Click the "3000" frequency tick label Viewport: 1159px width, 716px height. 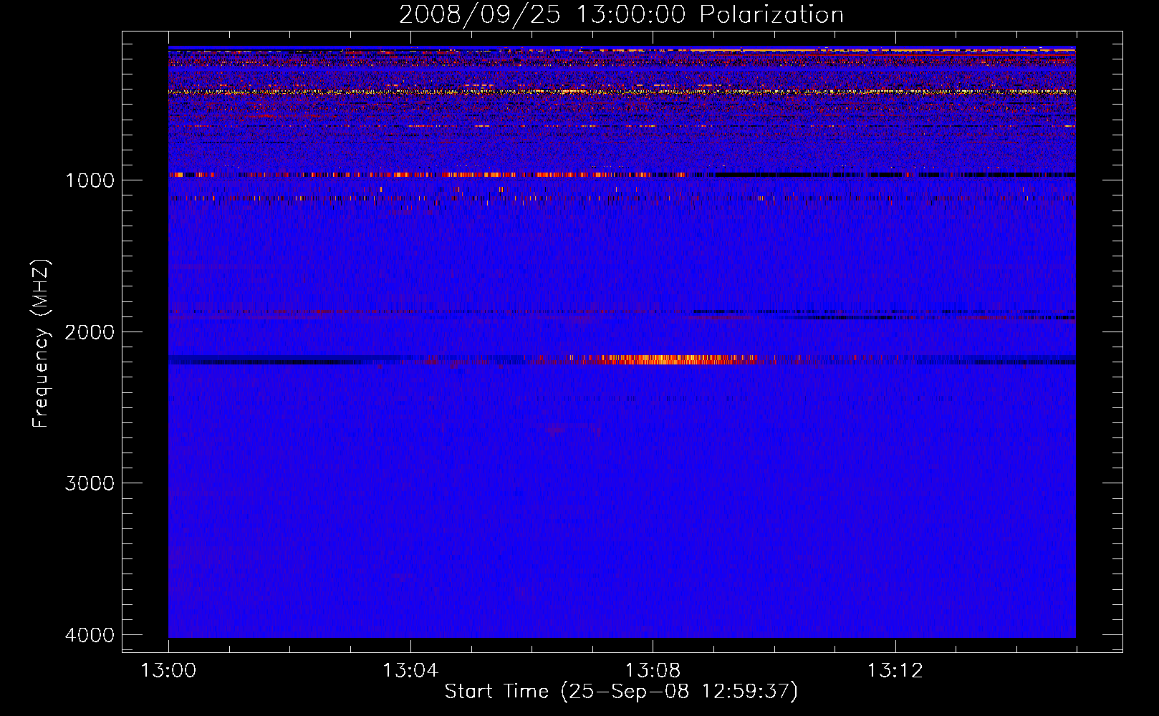coord(90,483)
